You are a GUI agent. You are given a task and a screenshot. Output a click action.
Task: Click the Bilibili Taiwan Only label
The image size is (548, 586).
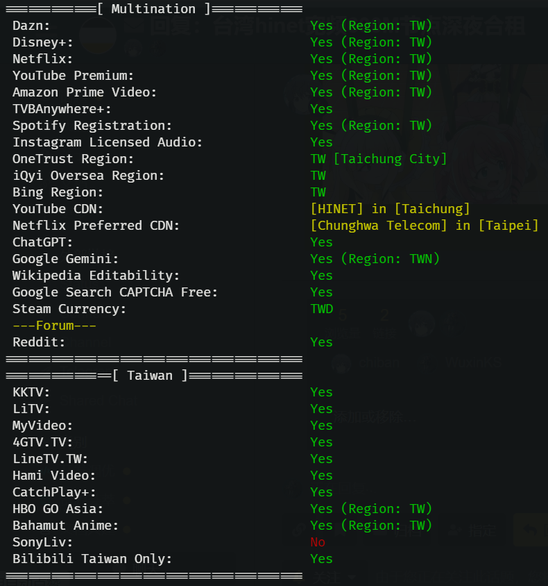point(92,559)
